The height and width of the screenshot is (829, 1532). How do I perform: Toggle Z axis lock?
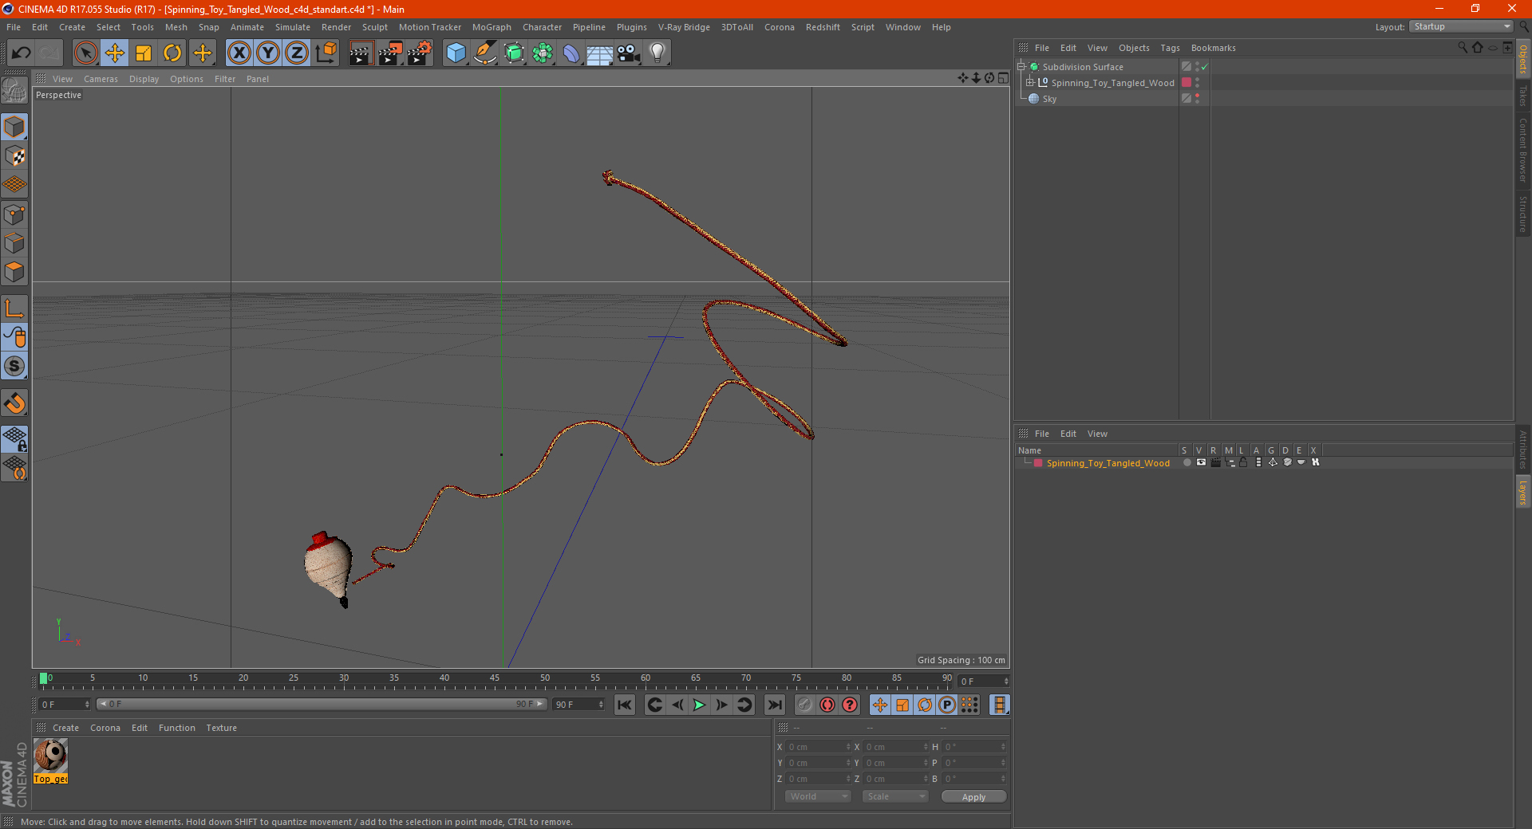297,53
